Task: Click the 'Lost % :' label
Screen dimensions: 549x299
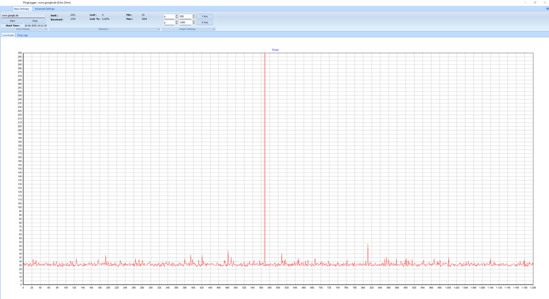Action: pos(95,19)
